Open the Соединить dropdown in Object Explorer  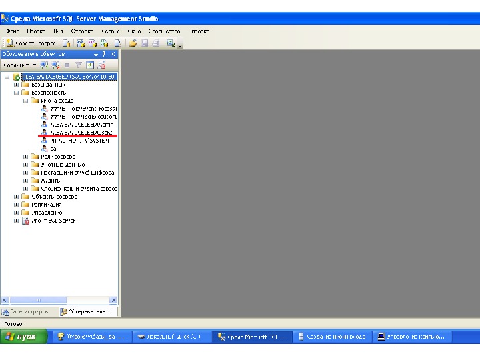pos(19,65)
